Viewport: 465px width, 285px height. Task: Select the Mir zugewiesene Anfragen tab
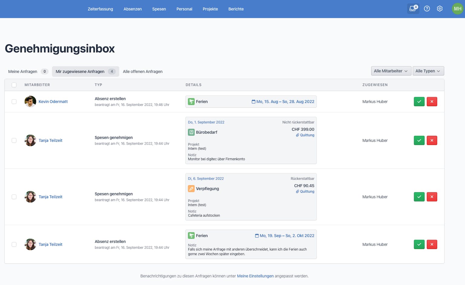pos(85,71)
